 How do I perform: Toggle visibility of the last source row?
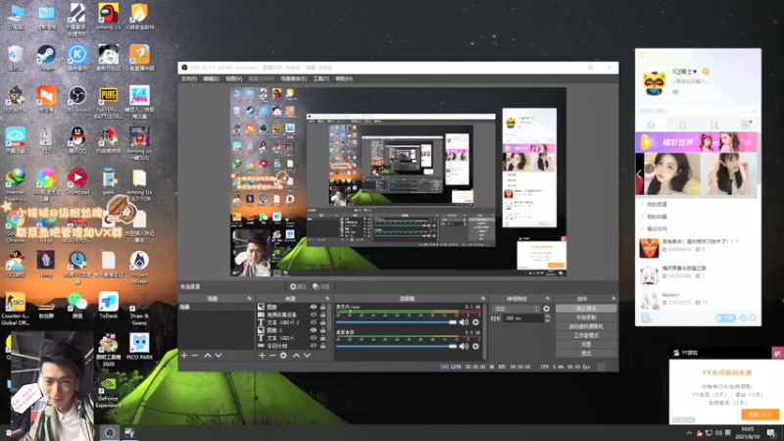click(x=313, y=346)
